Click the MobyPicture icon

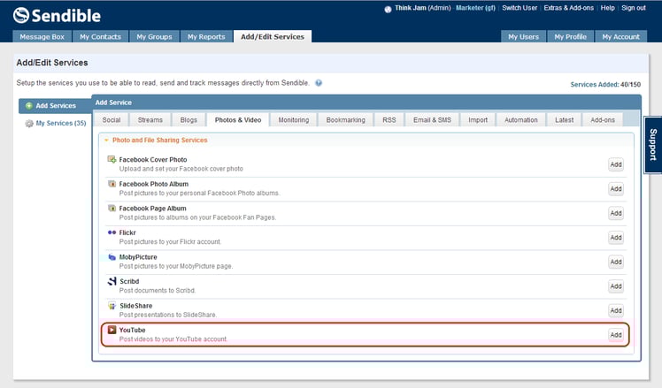pos(112,257)
